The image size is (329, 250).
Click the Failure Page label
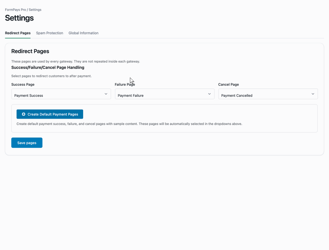pyautogui.click(x=125, y=84)
